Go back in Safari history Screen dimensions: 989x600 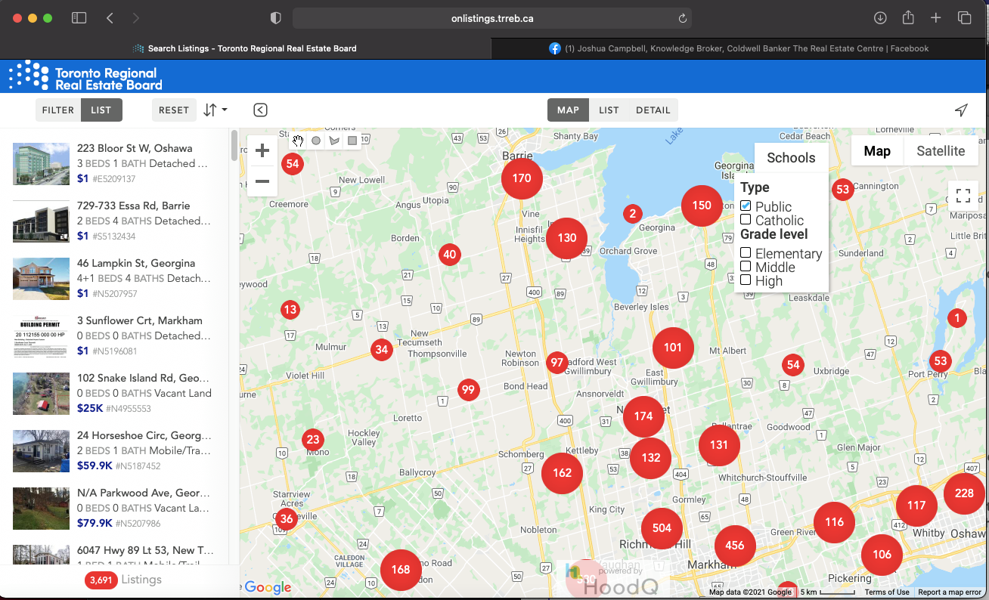[x=110, y=18]
